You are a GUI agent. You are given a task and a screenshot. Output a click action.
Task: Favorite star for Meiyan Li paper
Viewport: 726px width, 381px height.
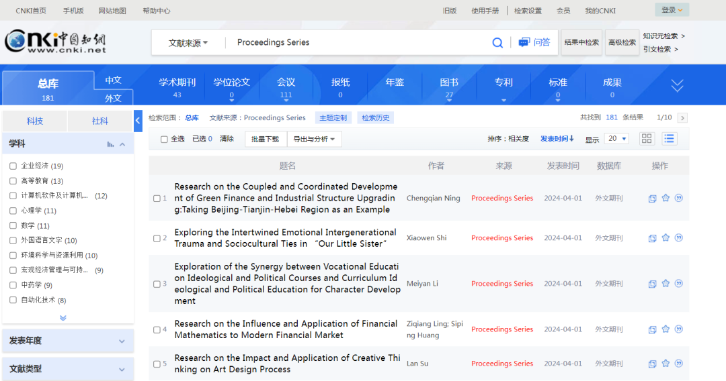pos(665,283)
